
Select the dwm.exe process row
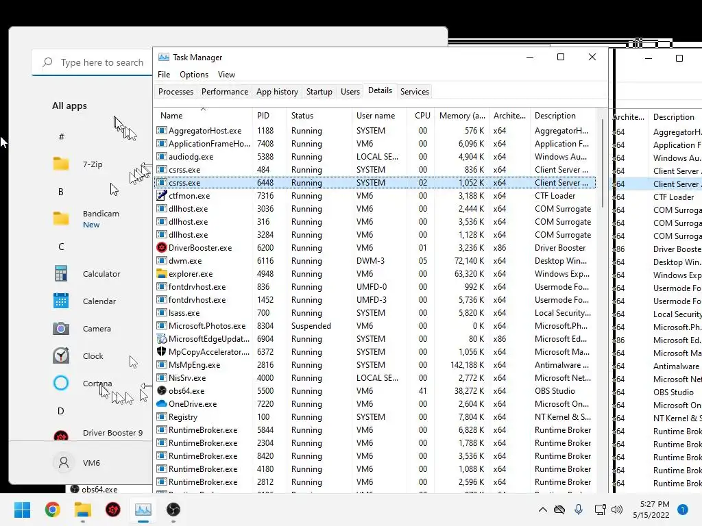click(x=375, y=261)
